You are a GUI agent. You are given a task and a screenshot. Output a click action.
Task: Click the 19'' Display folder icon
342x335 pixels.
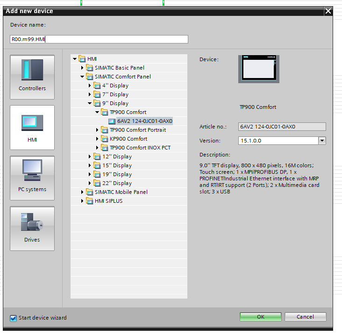point(97,174)
